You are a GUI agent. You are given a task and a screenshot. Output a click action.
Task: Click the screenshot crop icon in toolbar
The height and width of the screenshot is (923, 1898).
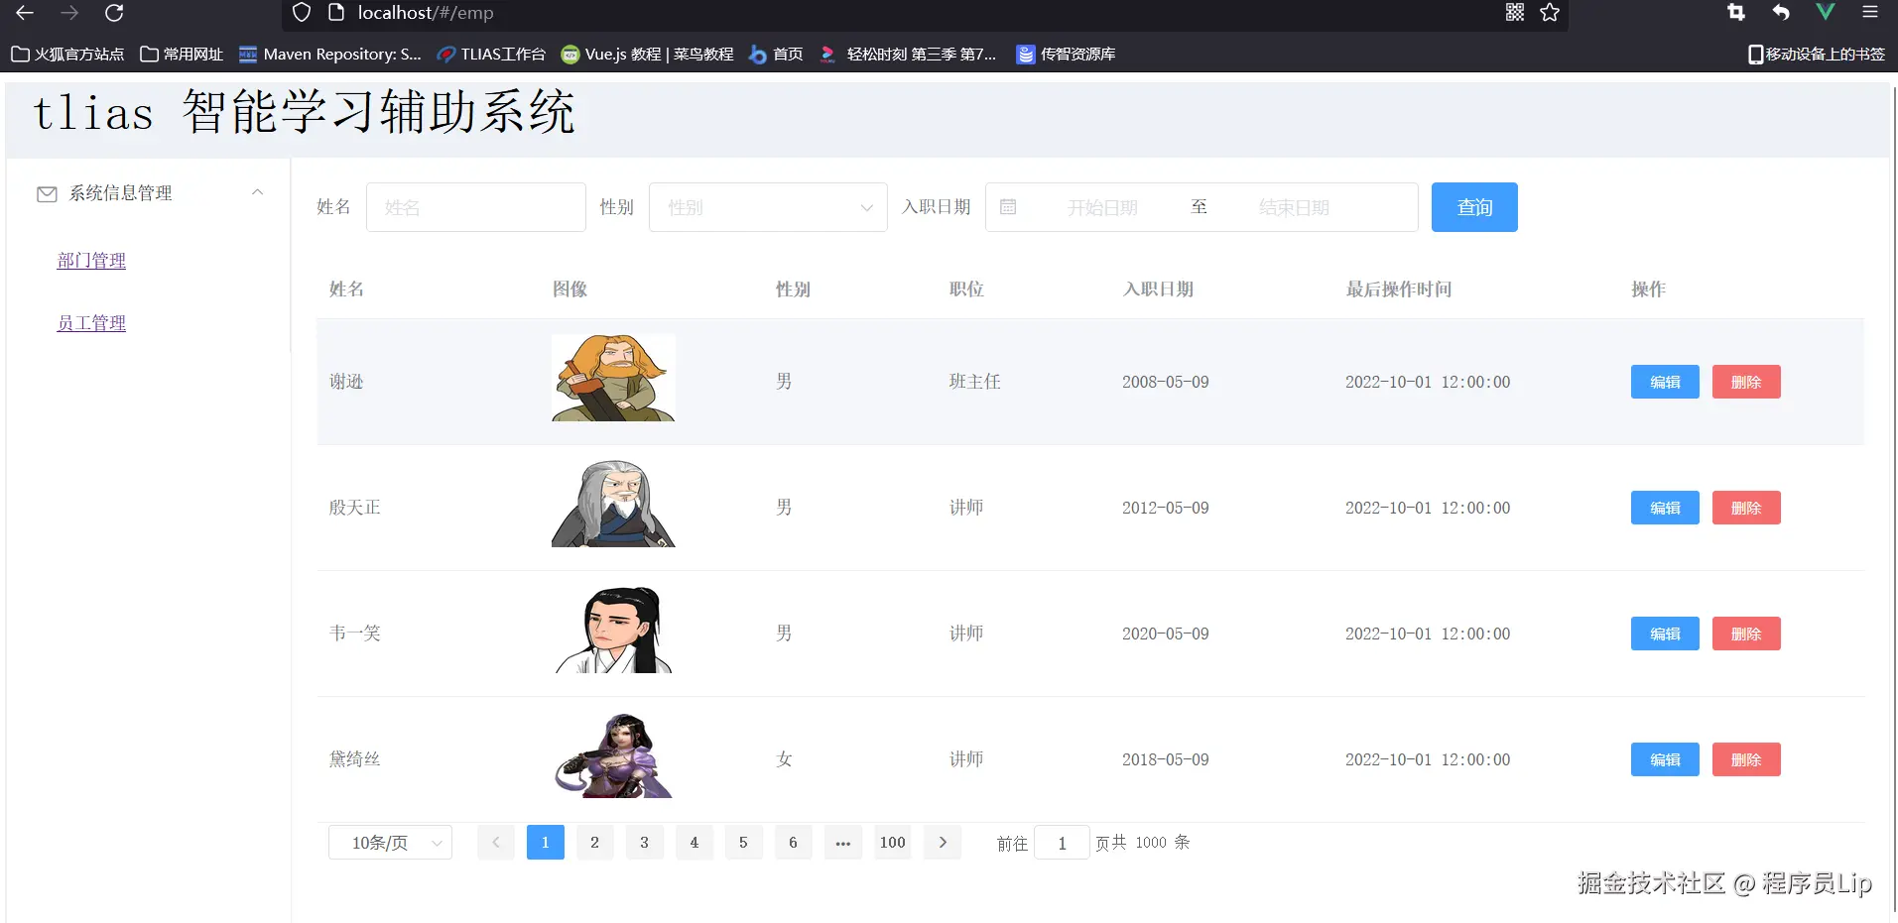click(1735, 13)
